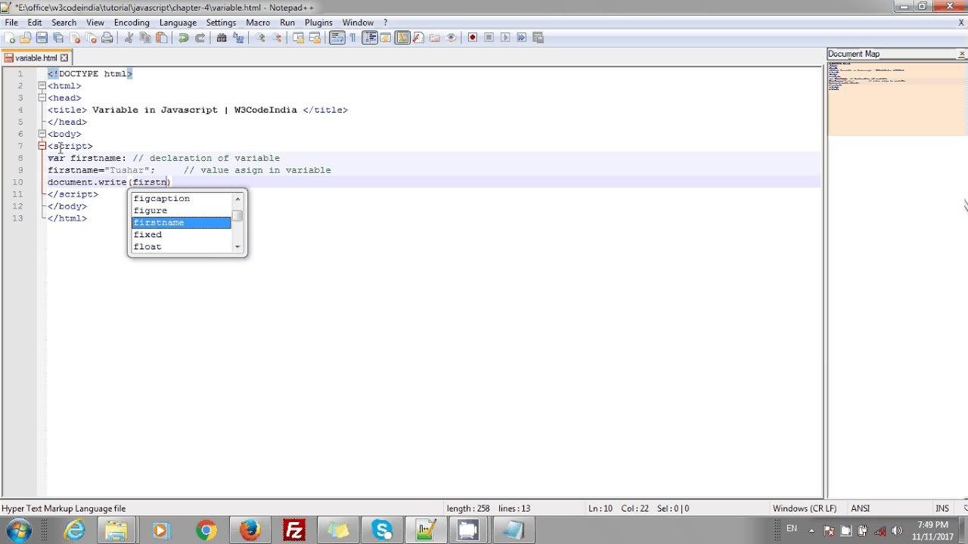Close the Document Map panel

click(961, 53)
